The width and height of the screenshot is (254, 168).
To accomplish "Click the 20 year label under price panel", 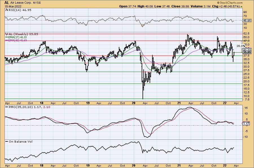I will pyautogui.click(x=133, y=103).
